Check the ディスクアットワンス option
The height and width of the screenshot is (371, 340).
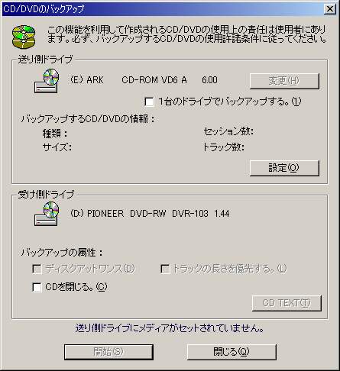tap(37, 269)
